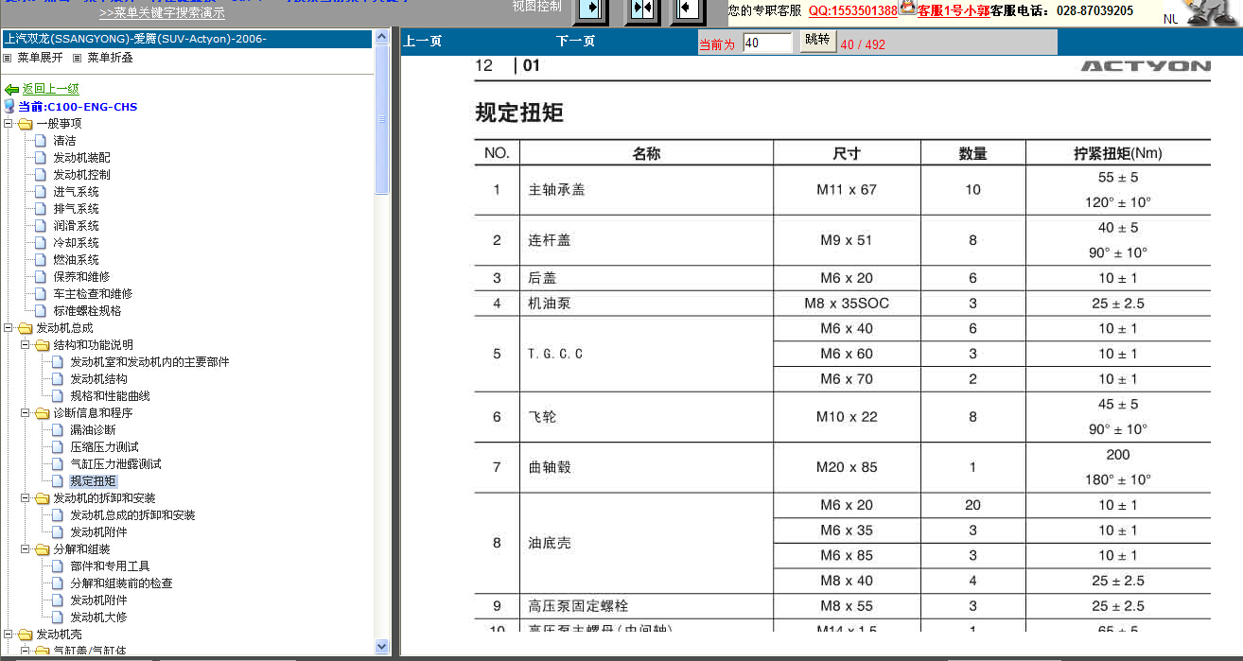Collapse the 一般事项 tree node
Viewport: 1243px width, 661px height.
click(x=8, y=124)
